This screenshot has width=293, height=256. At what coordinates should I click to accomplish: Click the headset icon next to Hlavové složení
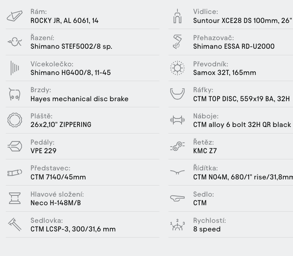coord(15,198)
